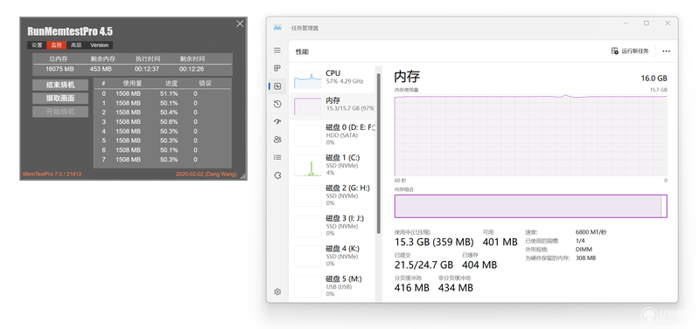Click Run new task (运行新任务) button

(630, 51)
